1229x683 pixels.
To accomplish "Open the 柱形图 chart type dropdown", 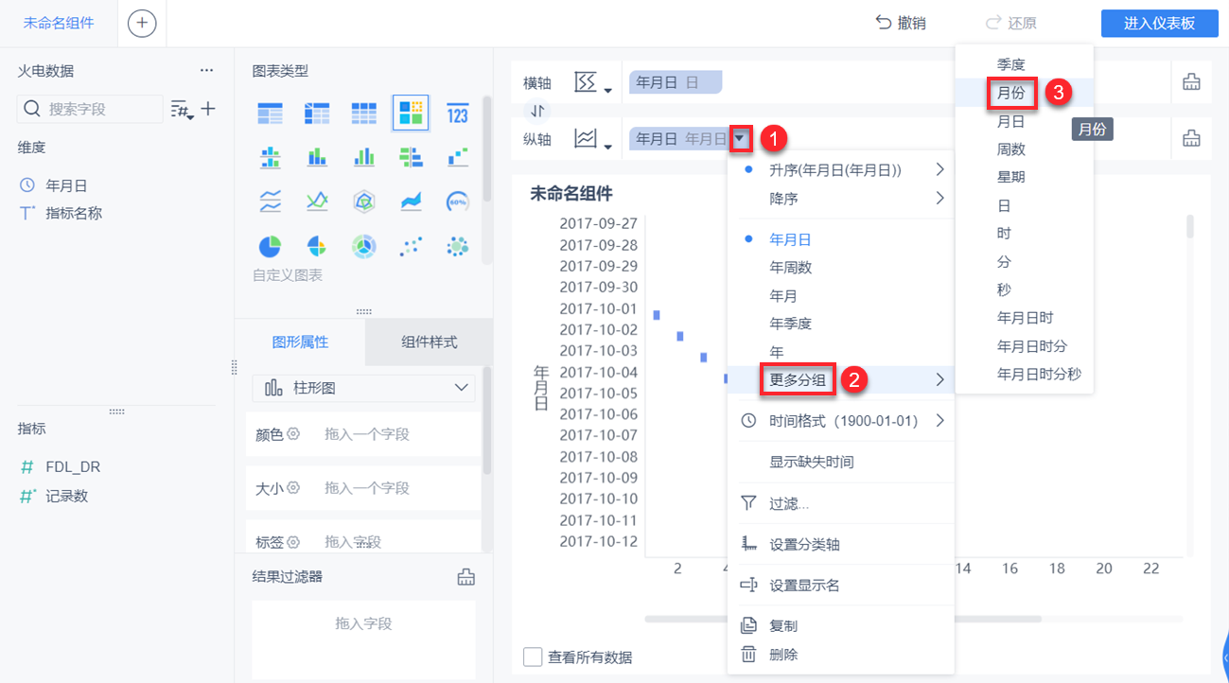I will point(364,388).
